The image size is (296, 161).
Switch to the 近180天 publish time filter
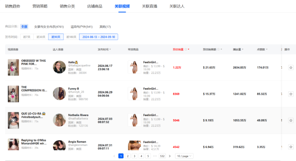pos(71,36)
